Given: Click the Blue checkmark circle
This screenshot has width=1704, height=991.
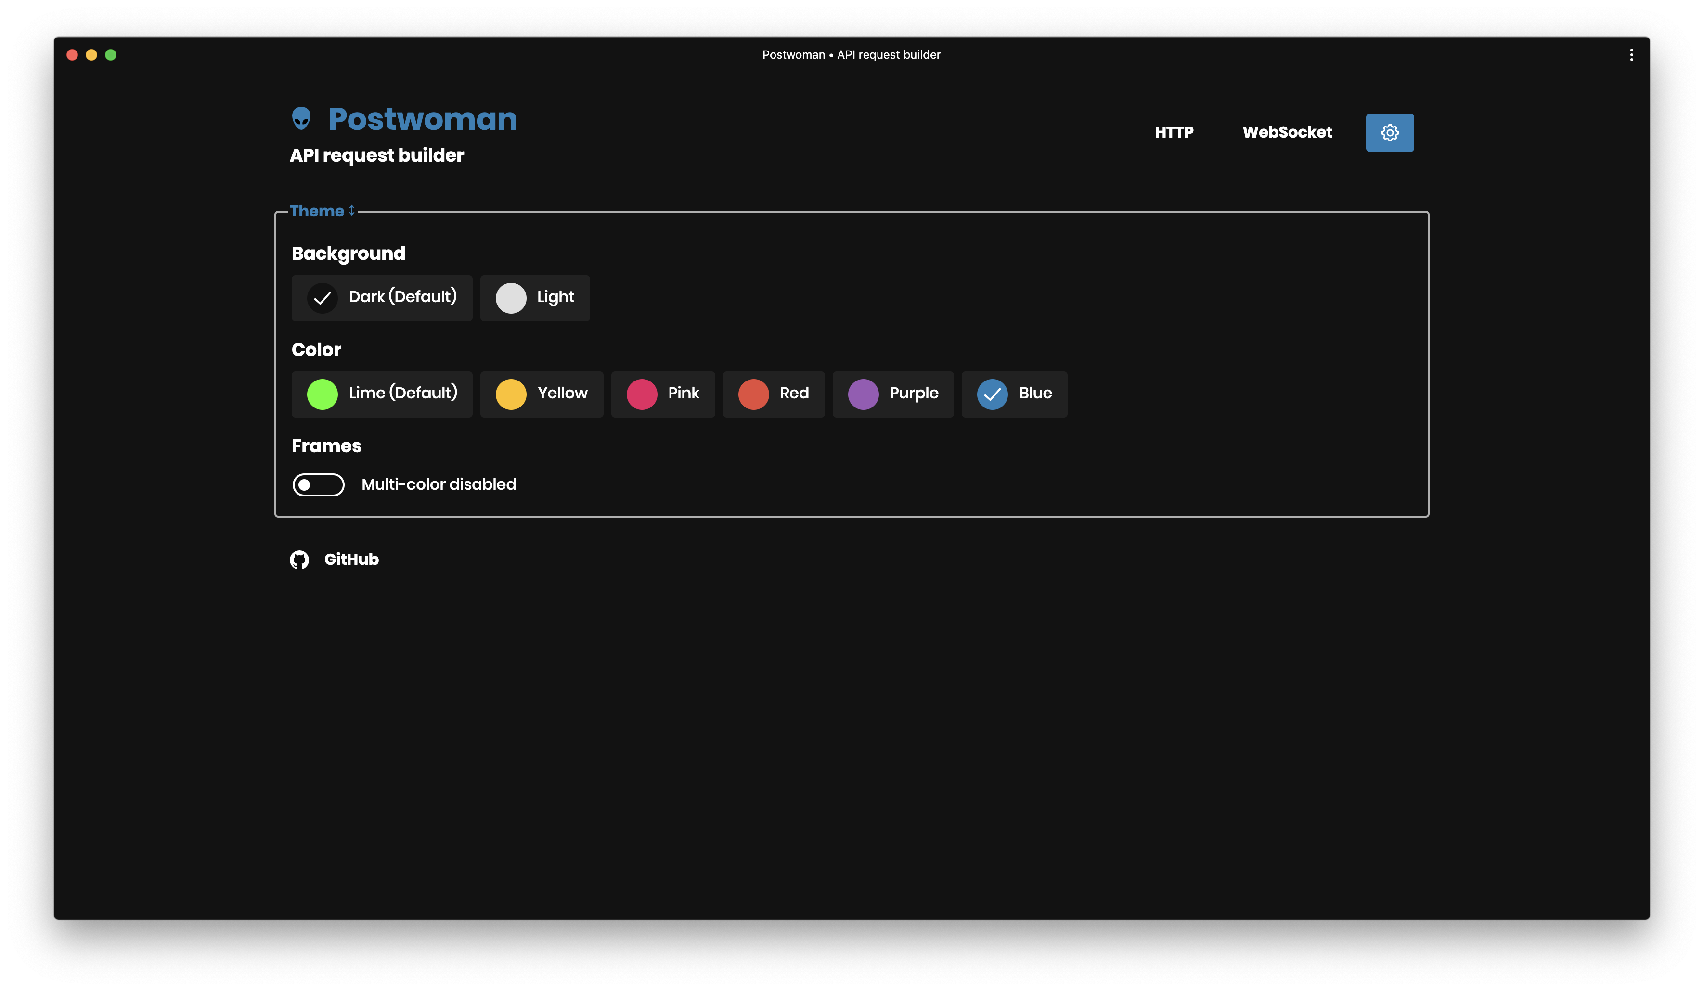Looking at the screenshot, I should point(992,394).
